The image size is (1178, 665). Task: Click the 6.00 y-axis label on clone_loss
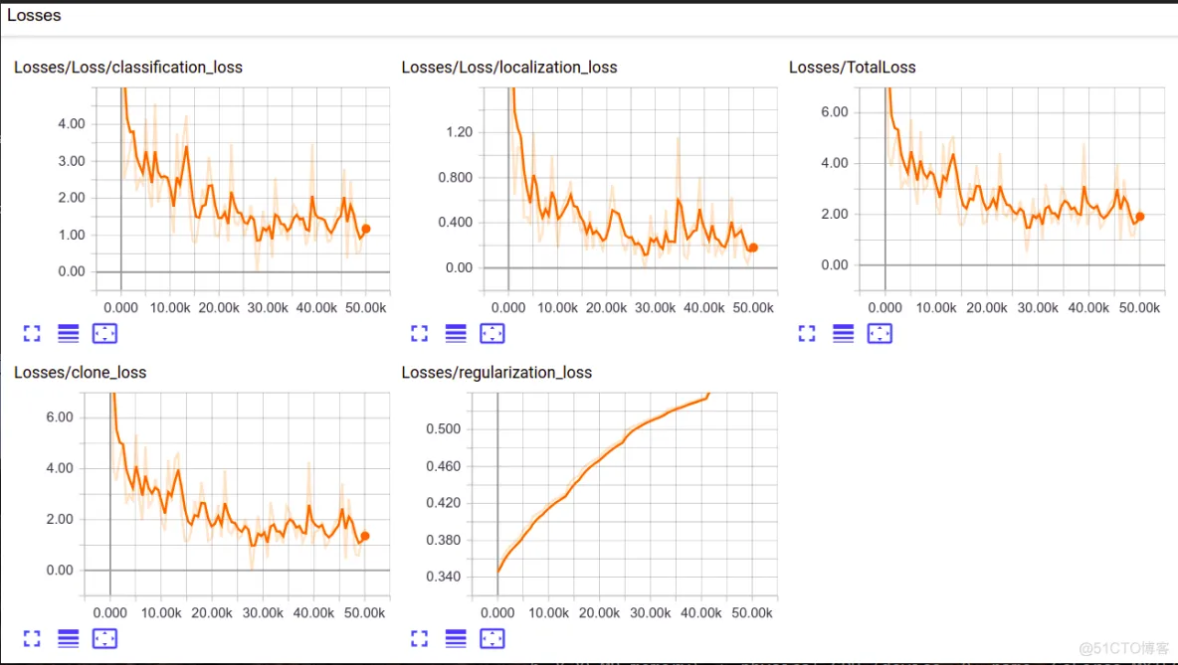coord(60,417)
